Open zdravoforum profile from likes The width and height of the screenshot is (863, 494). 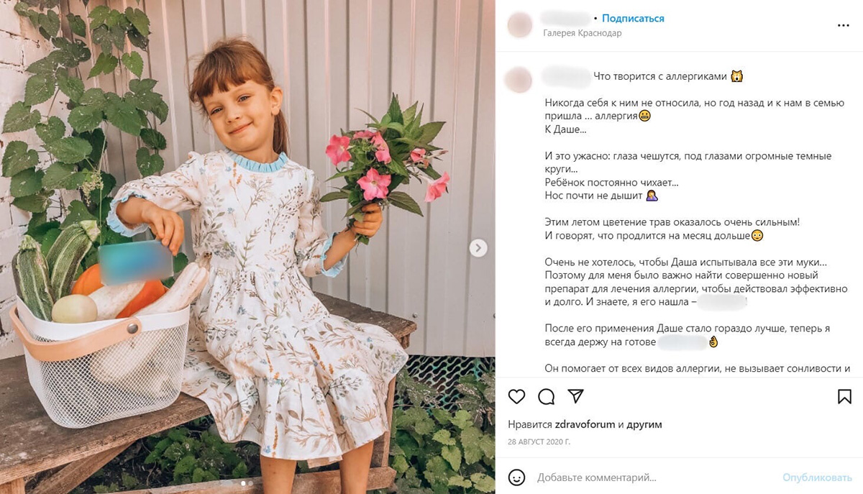(x=585, y=424)
